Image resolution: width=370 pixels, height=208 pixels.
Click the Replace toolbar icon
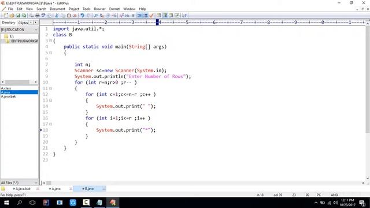pos(102,16)
